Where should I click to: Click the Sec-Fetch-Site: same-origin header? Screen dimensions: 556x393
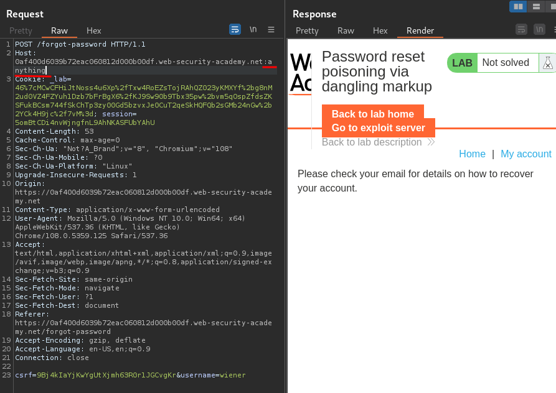[73, 279]
